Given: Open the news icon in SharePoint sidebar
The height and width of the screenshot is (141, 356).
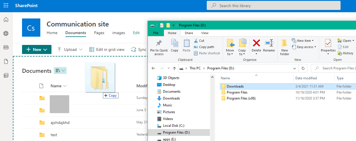Looking at the screenshot, I should click(6, 47).
